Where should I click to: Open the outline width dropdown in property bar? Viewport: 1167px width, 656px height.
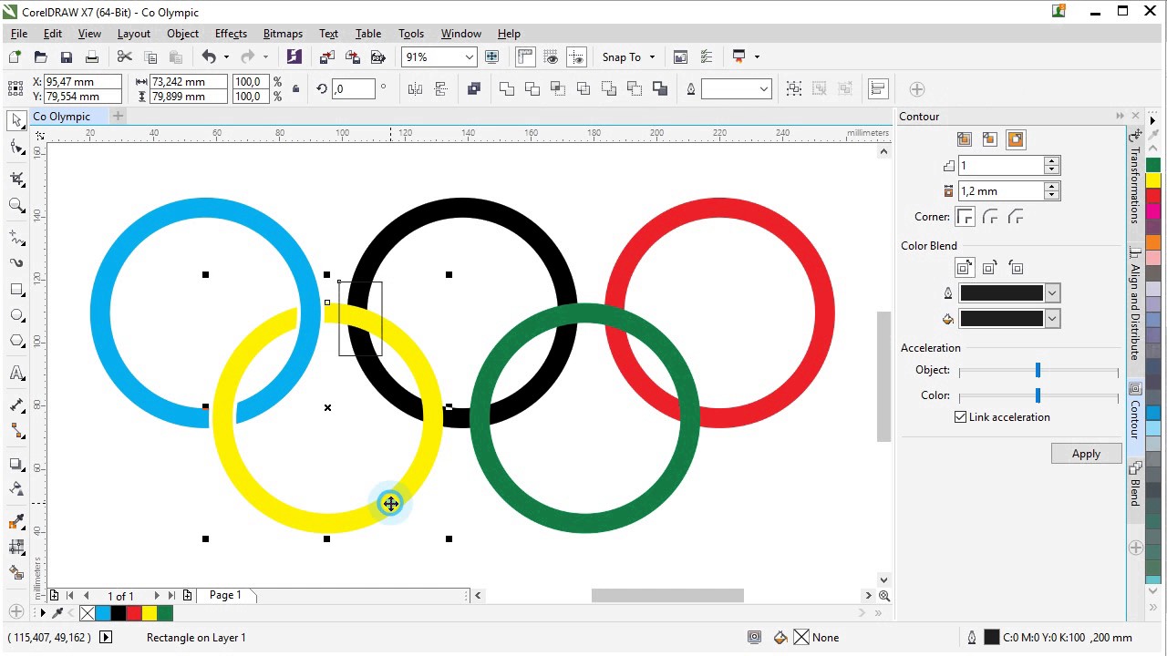pos(764,88)
